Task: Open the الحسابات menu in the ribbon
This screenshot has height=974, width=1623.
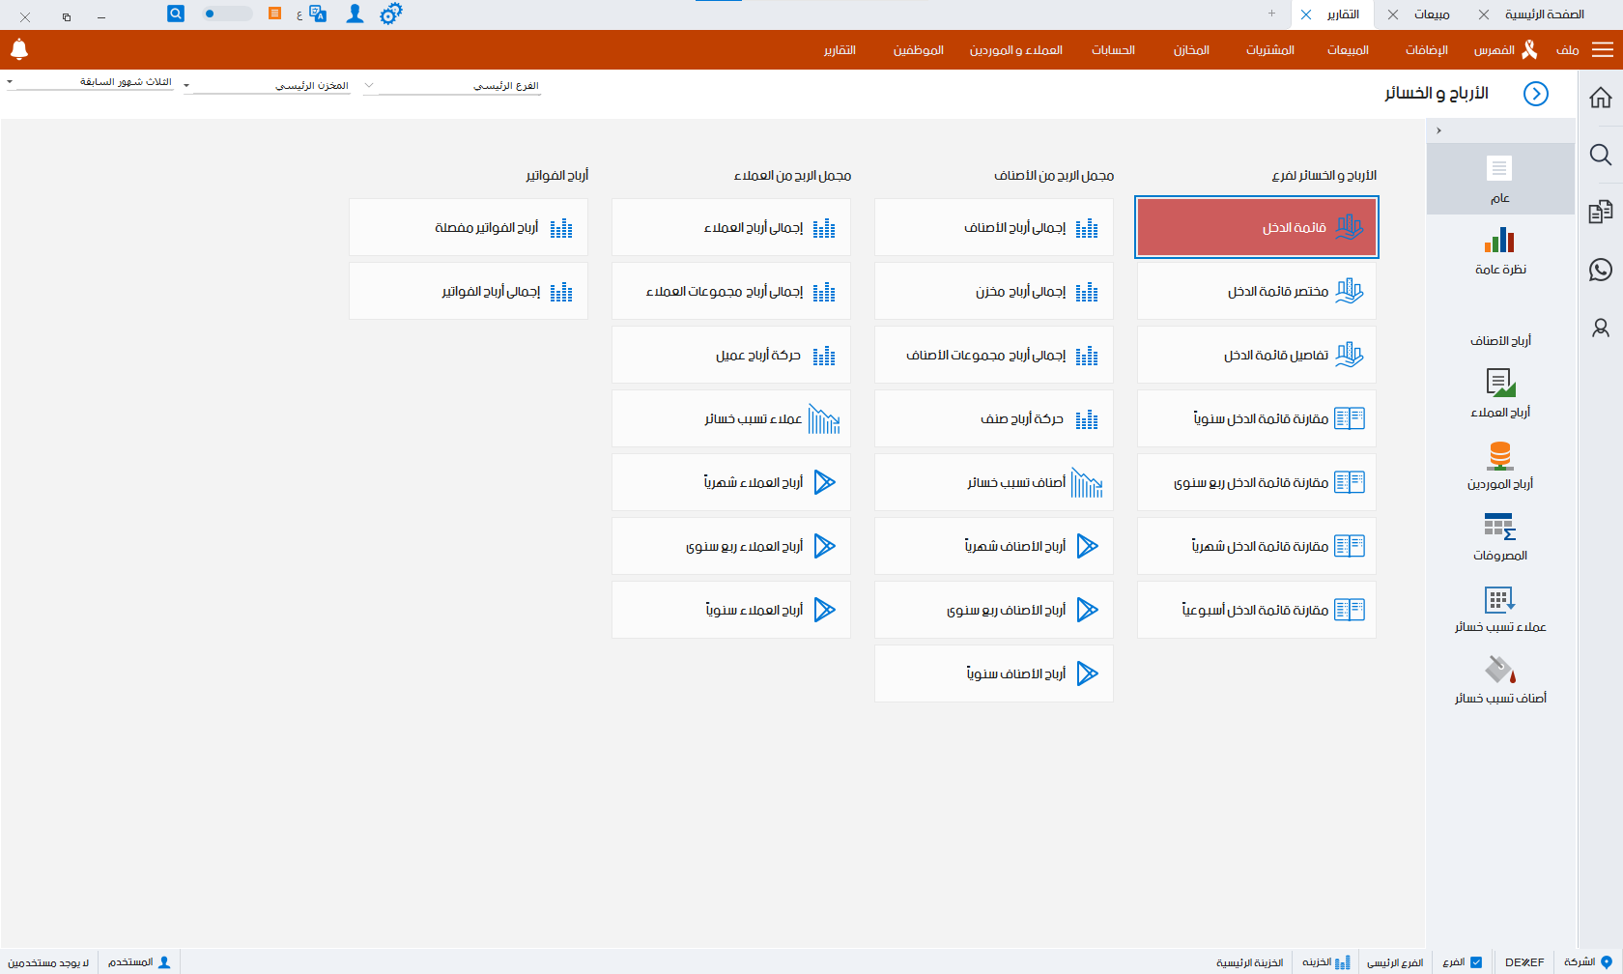Action: coord(1113,50)
